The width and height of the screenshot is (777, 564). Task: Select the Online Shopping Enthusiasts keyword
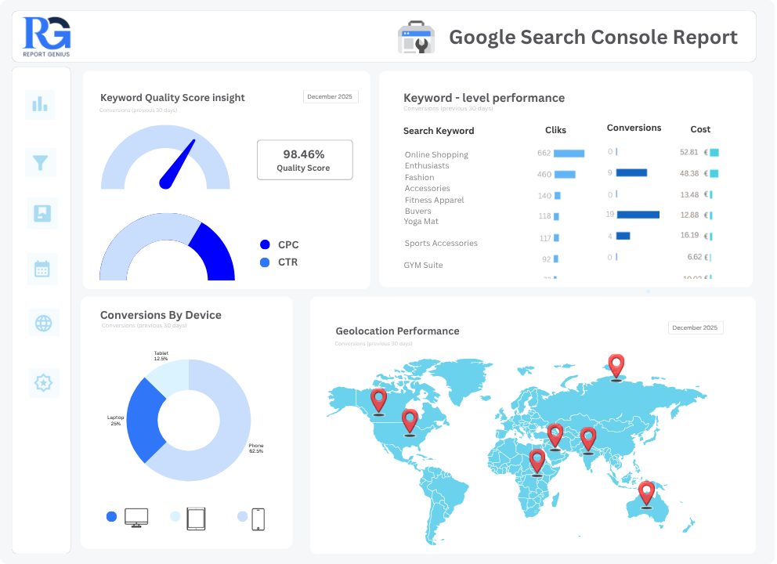(436, 160)
